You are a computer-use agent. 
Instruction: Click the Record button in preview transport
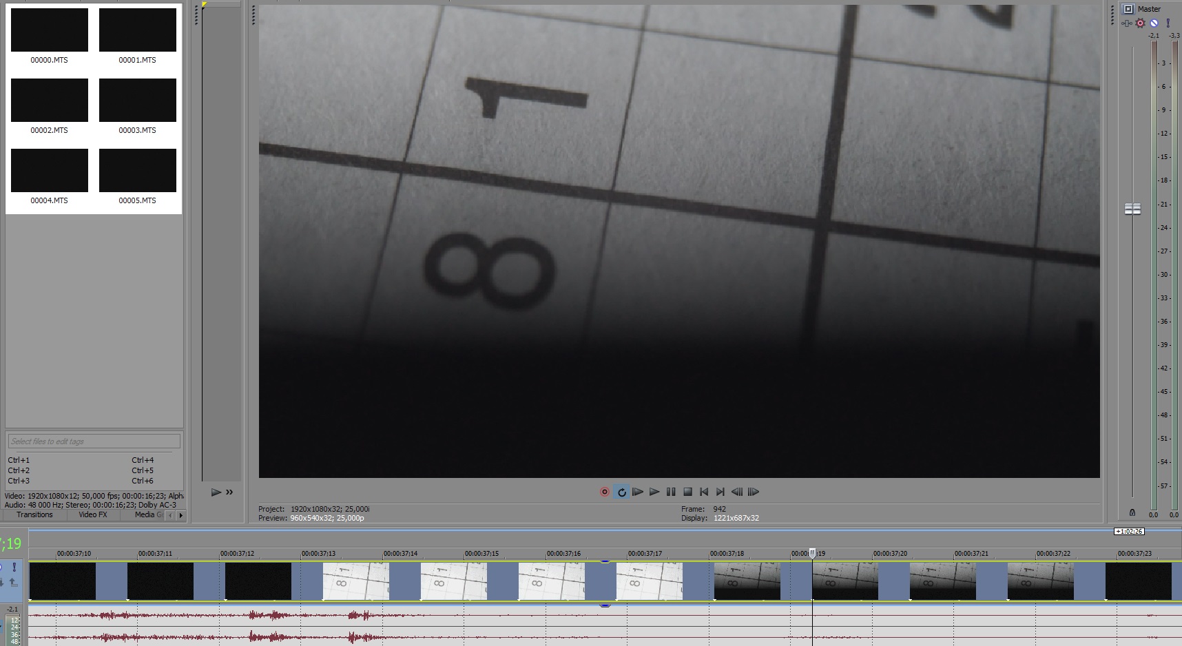604,492
